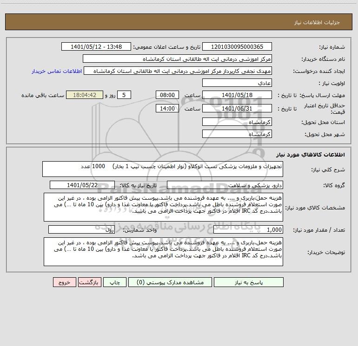Click the 'خروج' exit button
Screen dimensions: 358x346
(x=64, y=282)
